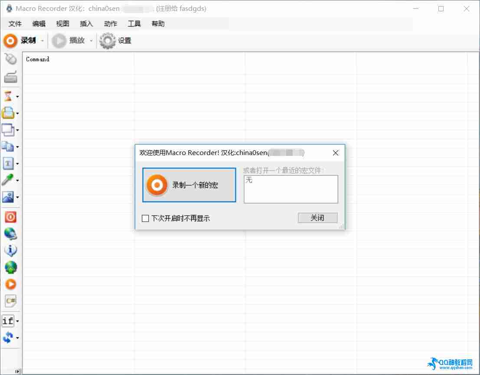Click the text 'T' icon in sidebar
This screenshot has width=480, height=375.
point(8,164)
